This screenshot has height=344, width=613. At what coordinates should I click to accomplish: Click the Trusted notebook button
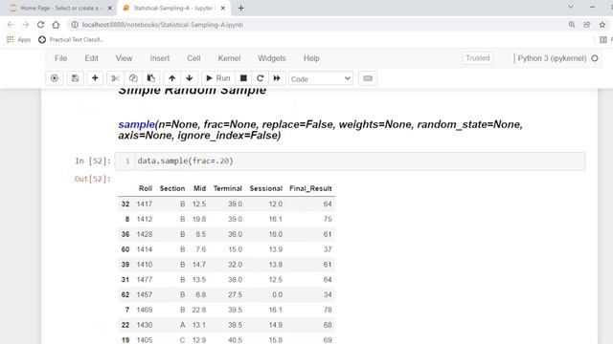pos(477,58)
